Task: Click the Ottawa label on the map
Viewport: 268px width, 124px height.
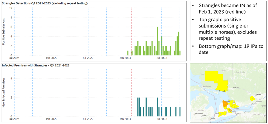Action: (259, 94)
